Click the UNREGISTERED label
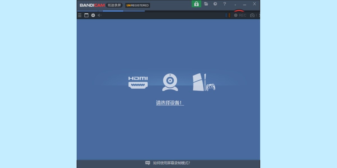This screenshot has width=337, height=168. pos(137,5)
